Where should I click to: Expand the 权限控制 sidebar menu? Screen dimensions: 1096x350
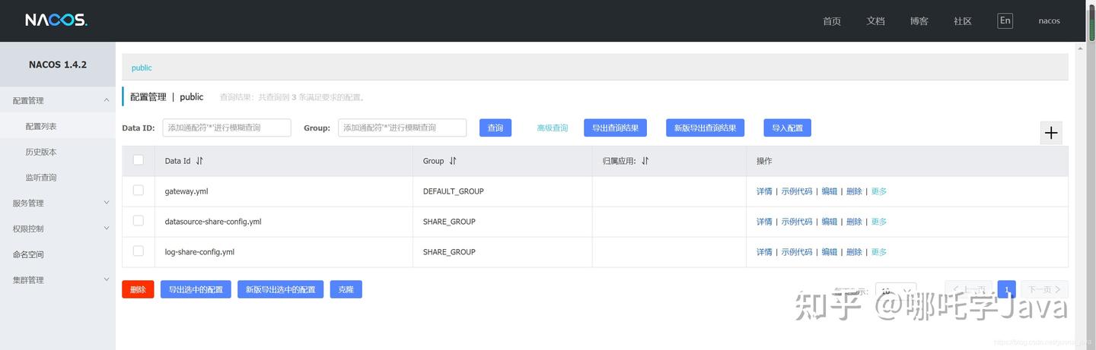58,229
